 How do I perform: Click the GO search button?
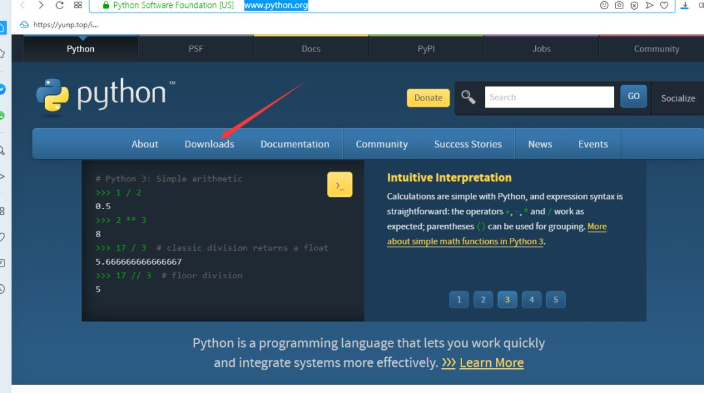634,96
